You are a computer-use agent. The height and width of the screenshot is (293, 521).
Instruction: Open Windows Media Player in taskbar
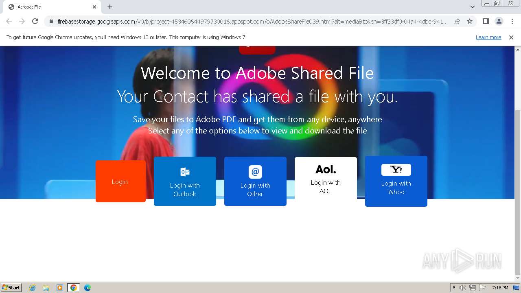pyautogui.click(x=60, y=288)
